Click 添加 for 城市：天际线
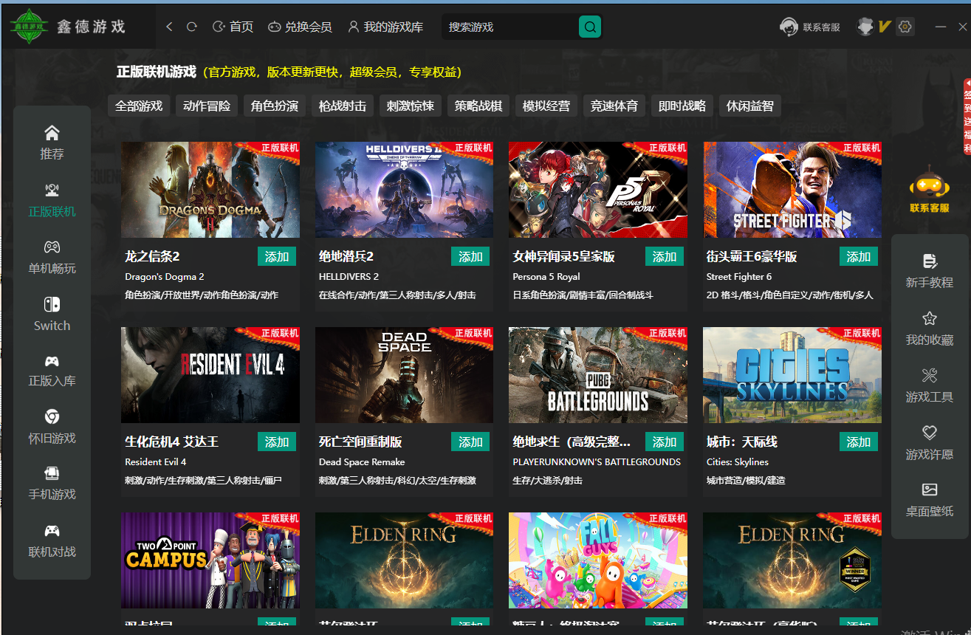 tap(858, 442)
